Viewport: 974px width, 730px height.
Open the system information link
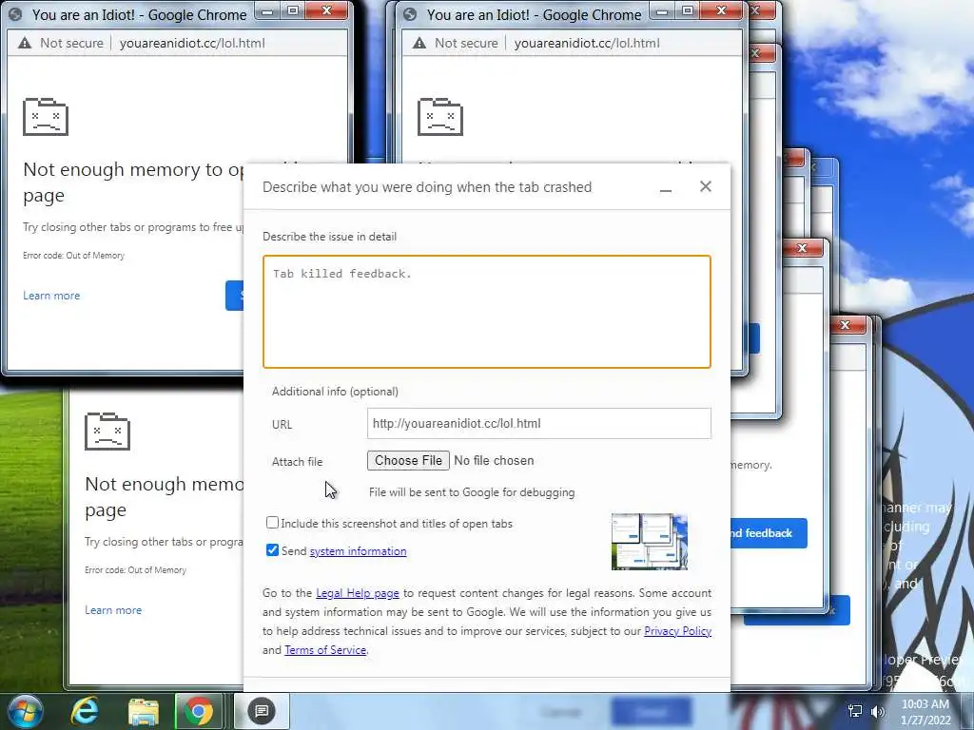pyautogui.click(x=358, y=551)
